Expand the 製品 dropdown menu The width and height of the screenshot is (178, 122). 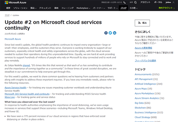[33, 8]
